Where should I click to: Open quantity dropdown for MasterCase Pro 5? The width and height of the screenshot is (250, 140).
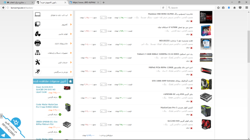(103, 111)
